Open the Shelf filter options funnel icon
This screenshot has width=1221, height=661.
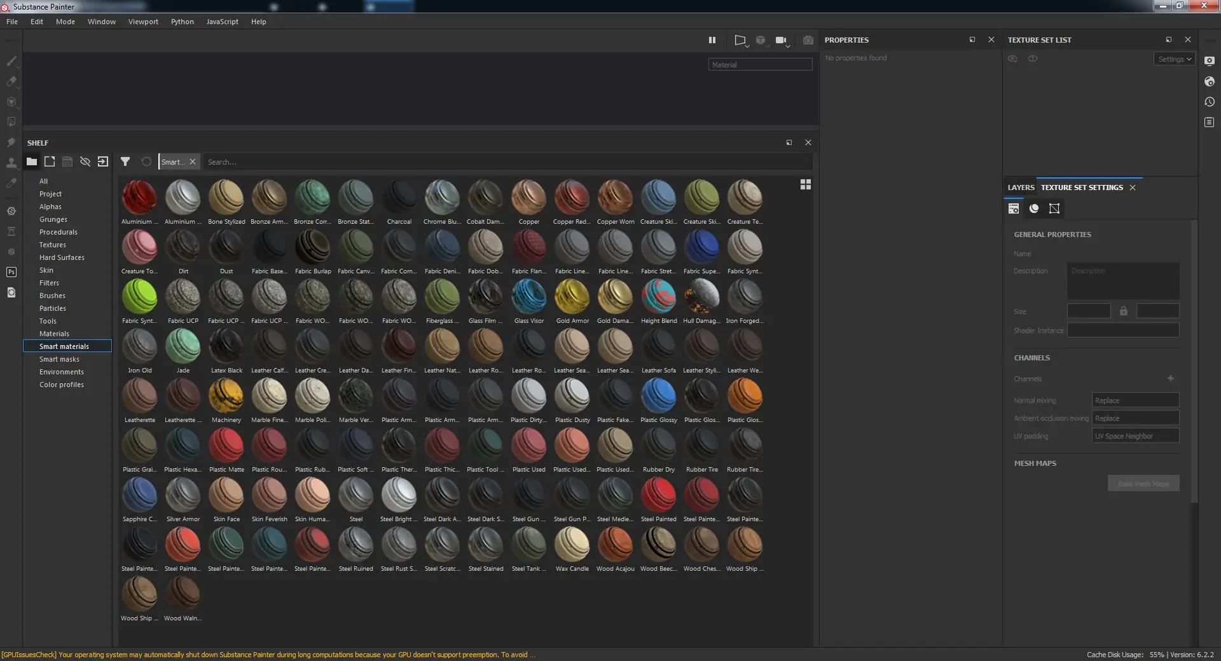click(x=125, y=161)
